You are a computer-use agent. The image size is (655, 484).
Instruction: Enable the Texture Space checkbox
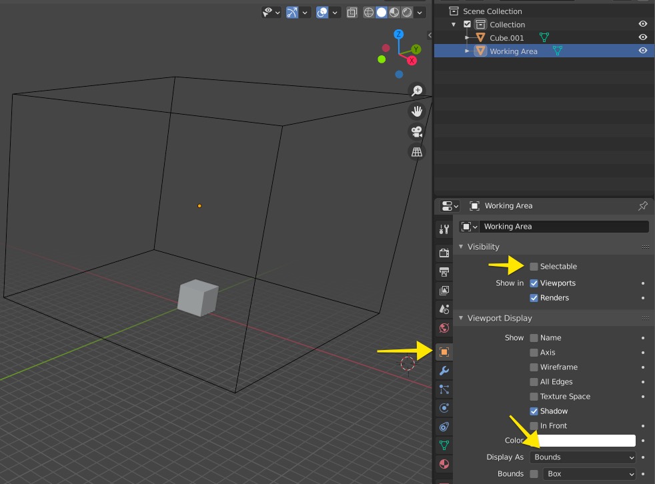pos(534,396)
